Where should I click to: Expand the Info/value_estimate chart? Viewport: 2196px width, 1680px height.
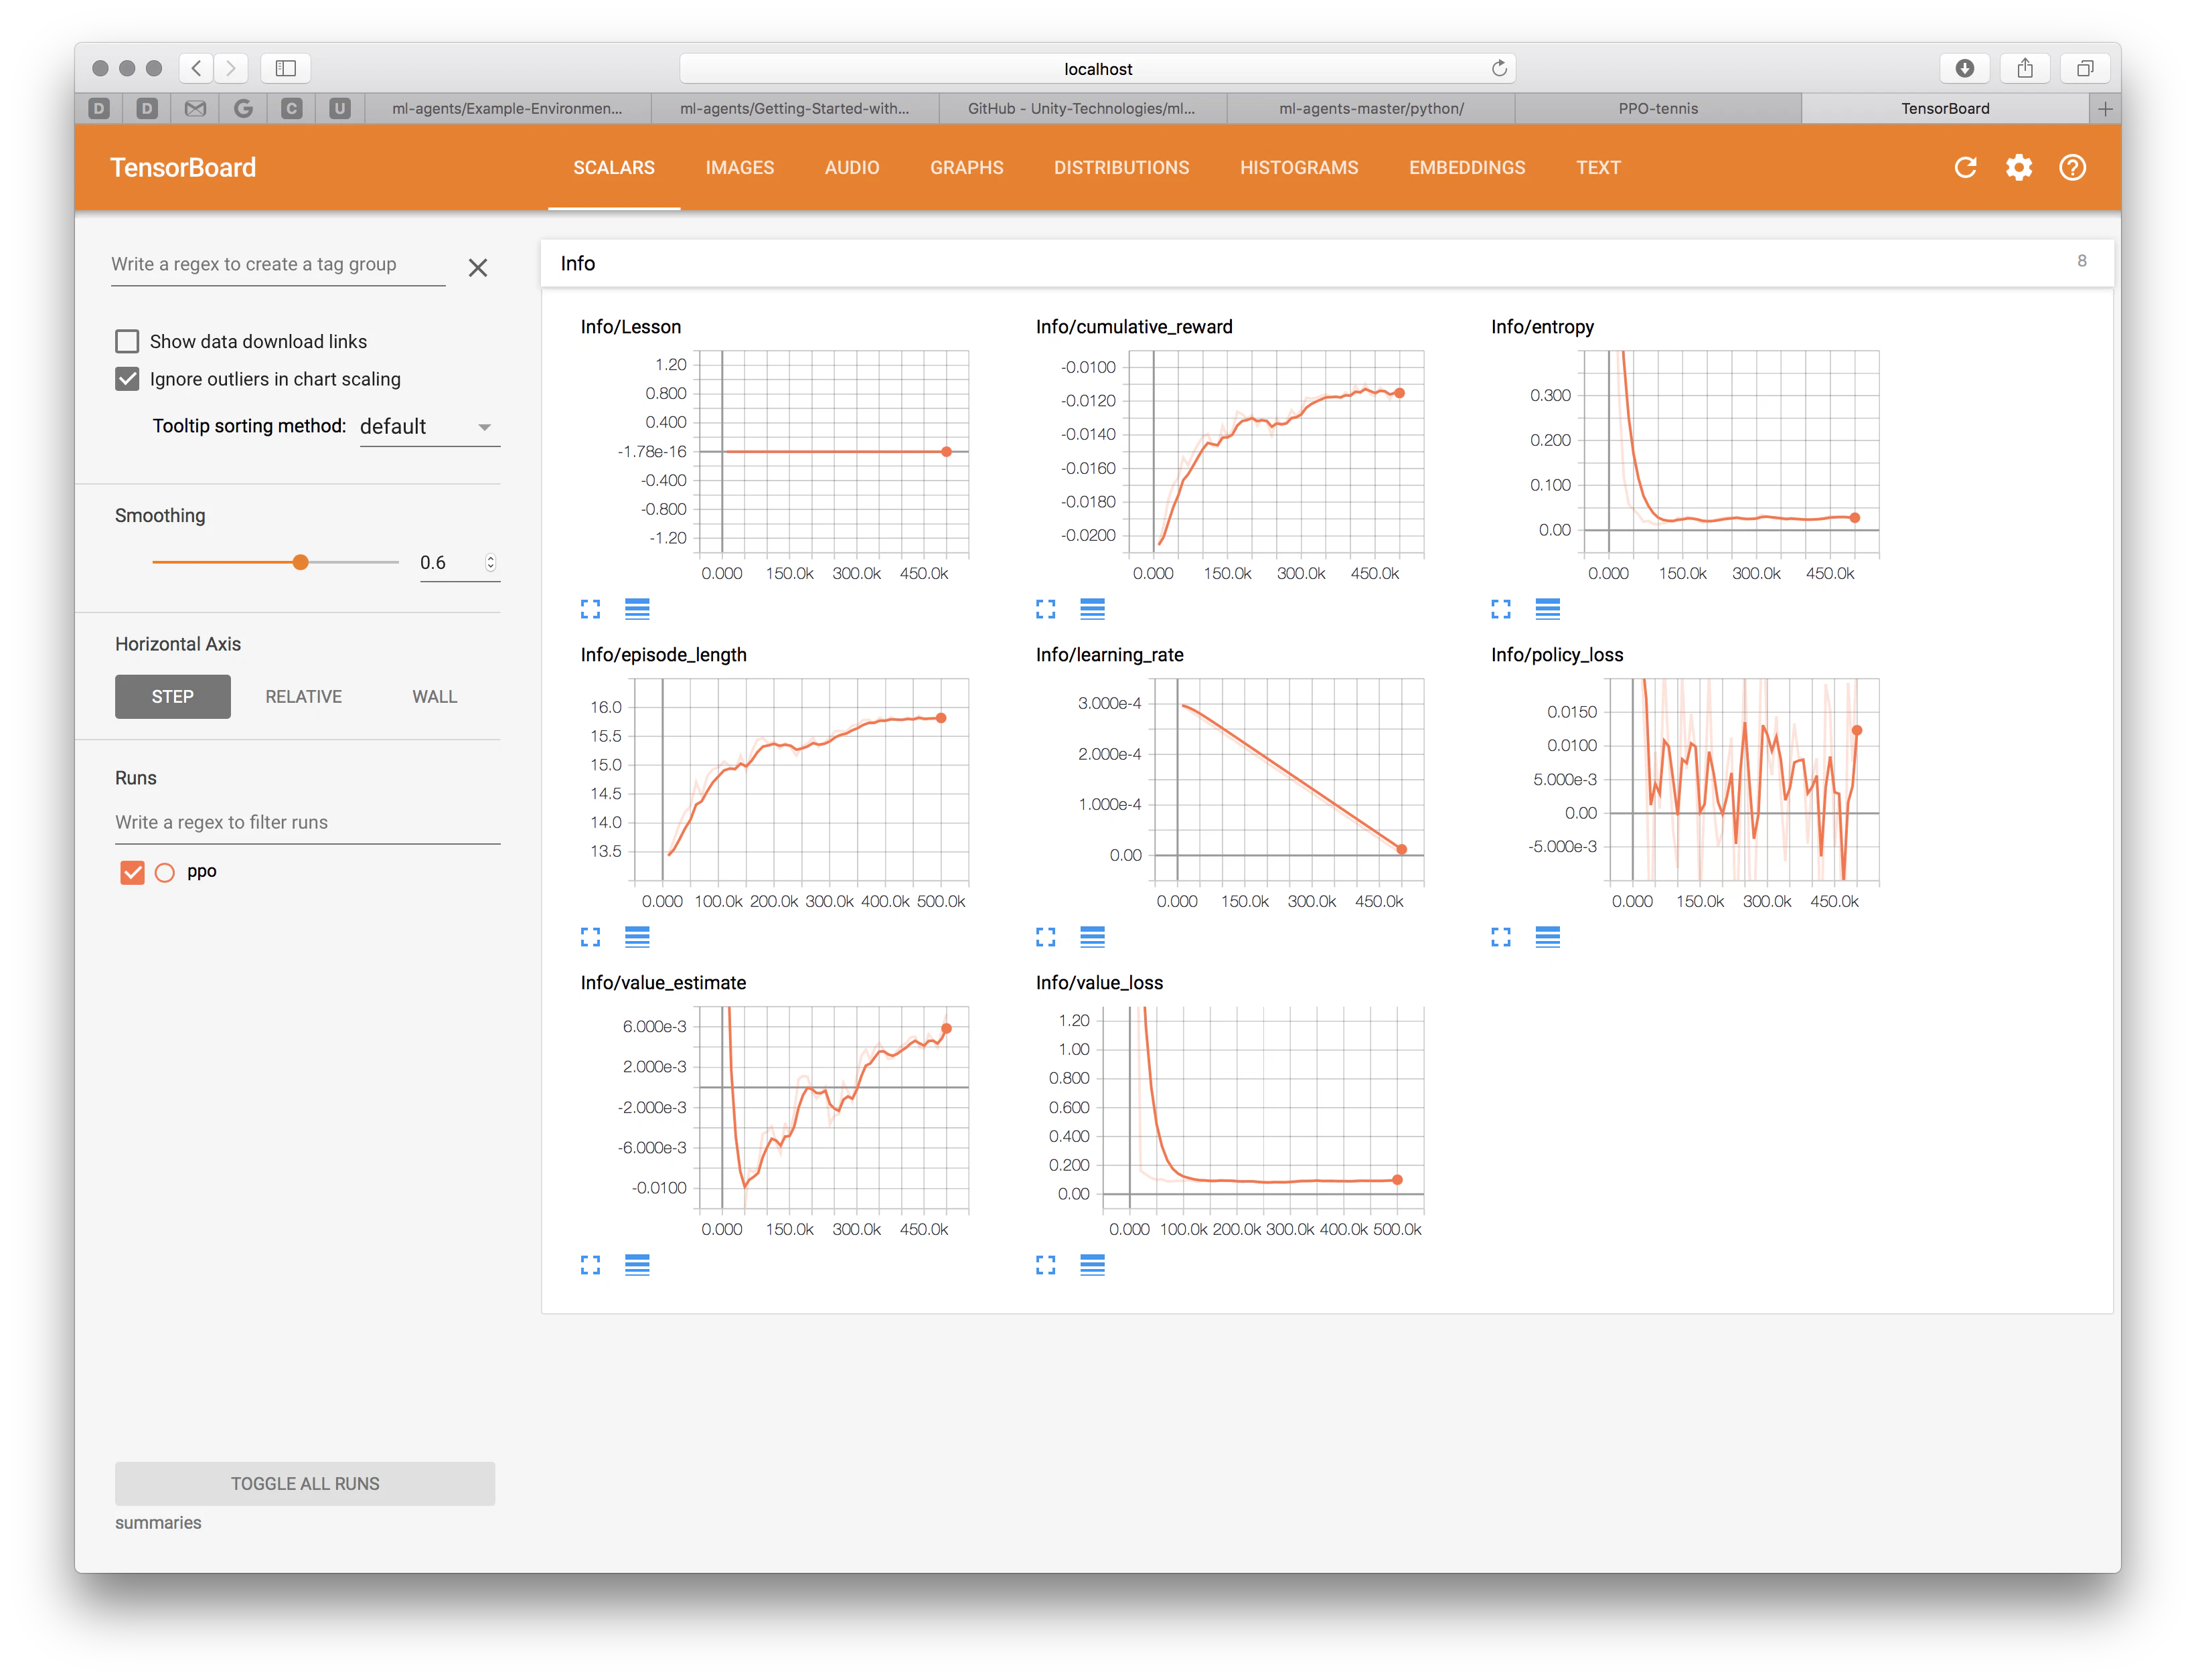point(590,1265)
